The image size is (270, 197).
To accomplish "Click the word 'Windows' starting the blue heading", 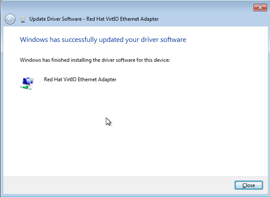I will point(33,40).
